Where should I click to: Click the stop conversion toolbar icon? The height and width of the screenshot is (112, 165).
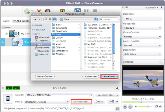tap(95, 10)
